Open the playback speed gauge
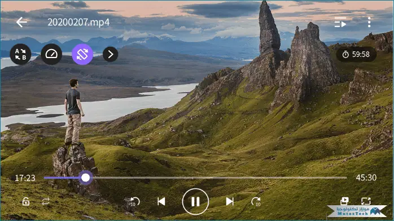 click(51, 54)
